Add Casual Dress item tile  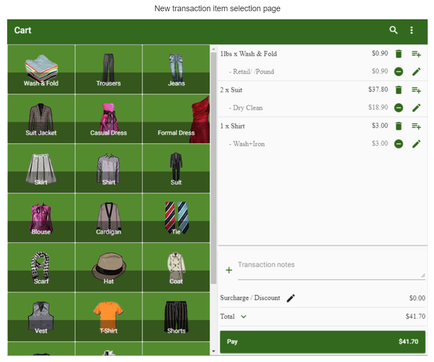pyautogui.click(x=108, y=119)
